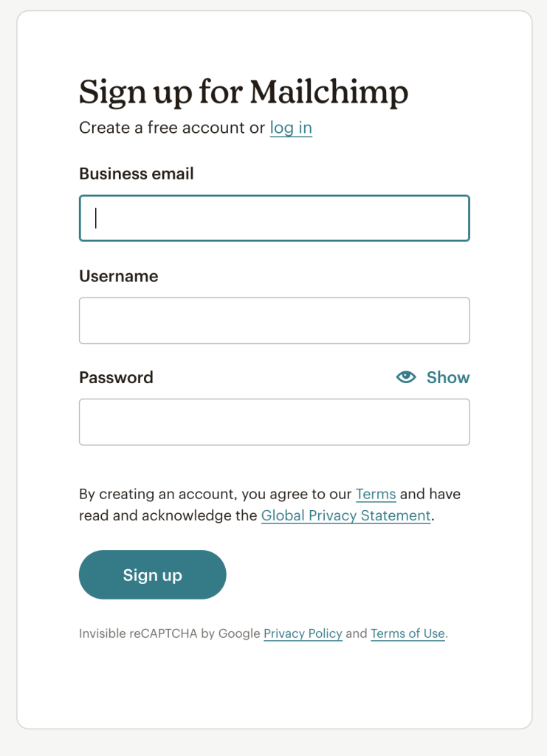The image size is (547, 756).
Task: Click the Password label text
Action: [116, 377]
